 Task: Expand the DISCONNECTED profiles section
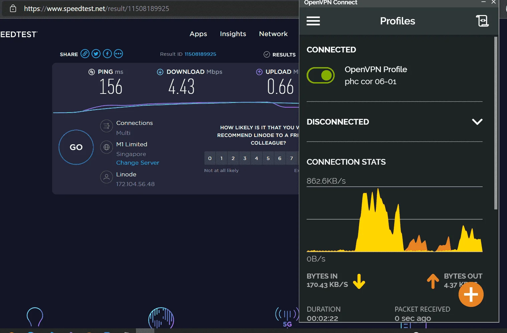point(477,122)
